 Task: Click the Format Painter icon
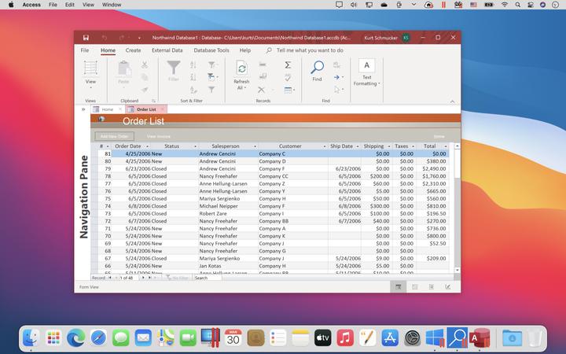point(145,90)
